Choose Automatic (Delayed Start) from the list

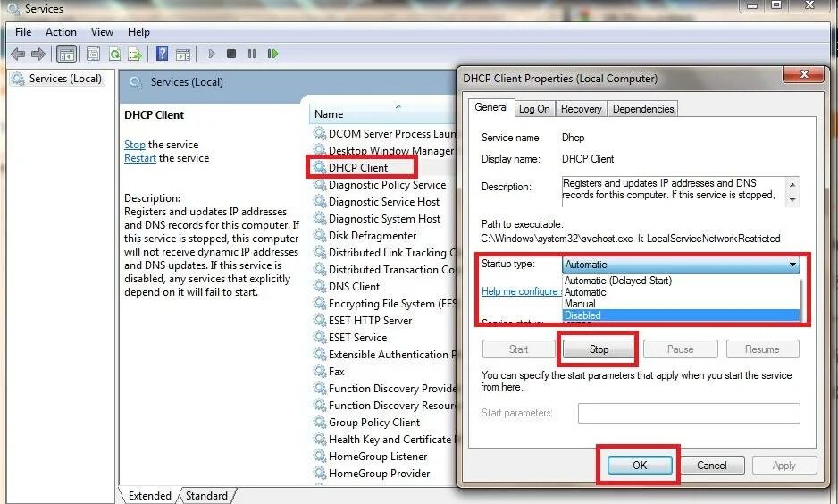click(682, 281)
